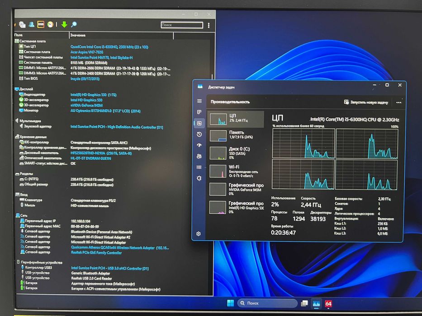
Task: Select the Intel(R) HD Graphics GPU item
Action: pyautogui.click(x=236, y=207)
